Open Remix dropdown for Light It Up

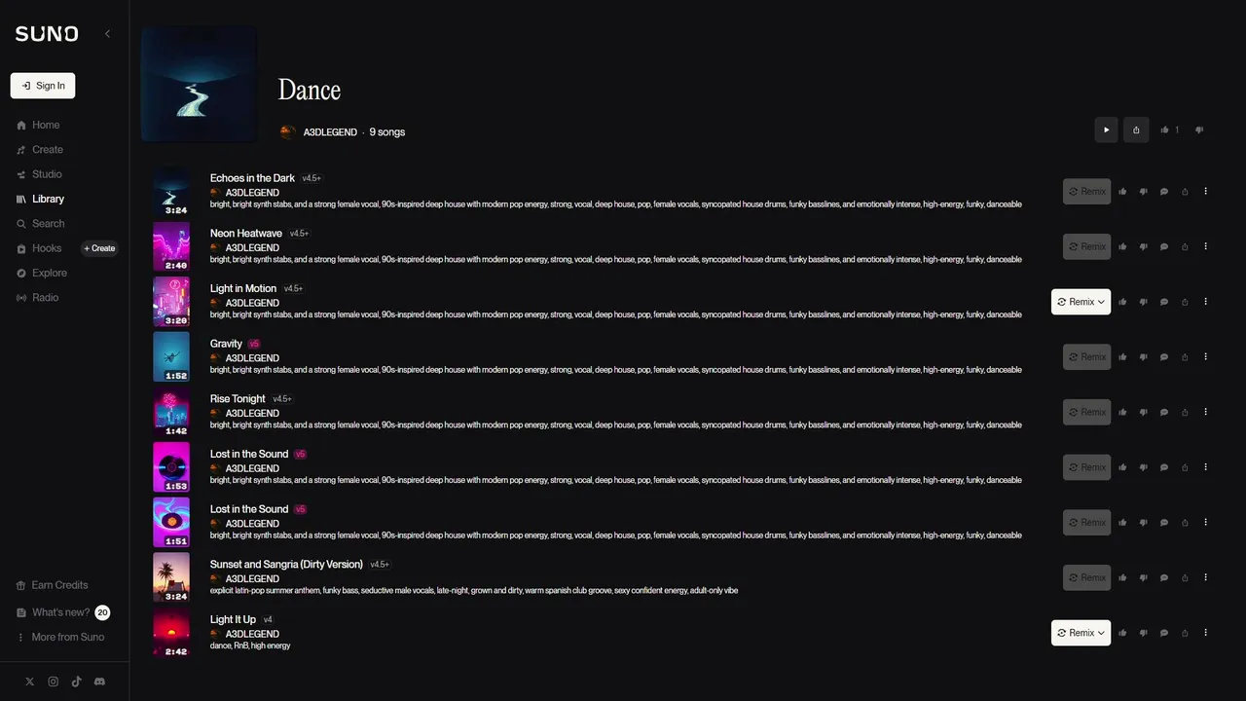(x=1081, y=633)
